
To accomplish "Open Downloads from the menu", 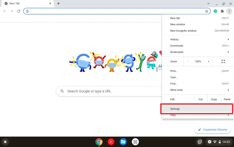I will 198,46.
